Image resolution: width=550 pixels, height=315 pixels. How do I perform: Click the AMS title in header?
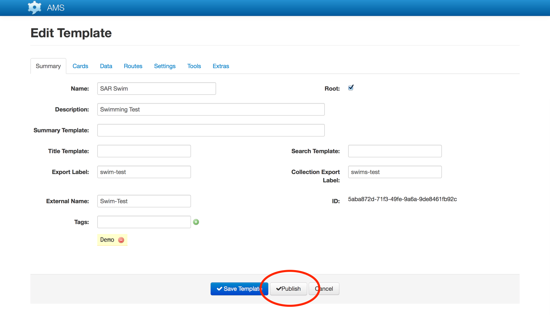(x=56, y=8)
